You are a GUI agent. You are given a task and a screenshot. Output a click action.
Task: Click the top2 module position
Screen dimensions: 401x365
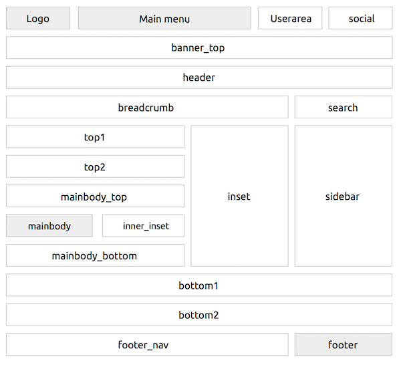[95, 167]
